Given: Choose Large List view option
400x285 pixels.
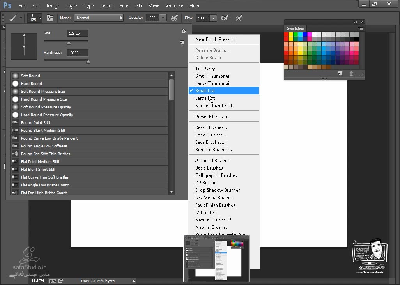Looking at the screenshot, I should pos(224,98).
